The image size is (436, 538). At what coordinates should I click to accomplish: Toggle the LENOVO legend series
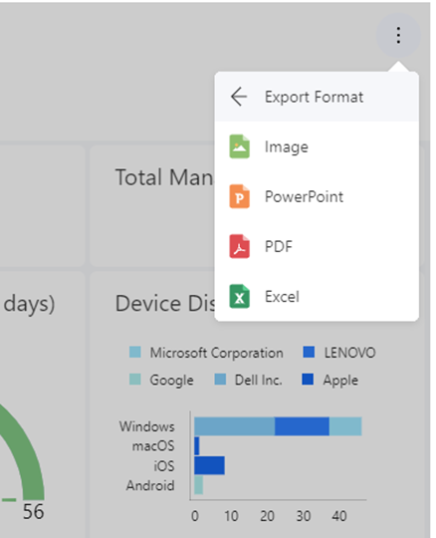(x=339, y=353)
